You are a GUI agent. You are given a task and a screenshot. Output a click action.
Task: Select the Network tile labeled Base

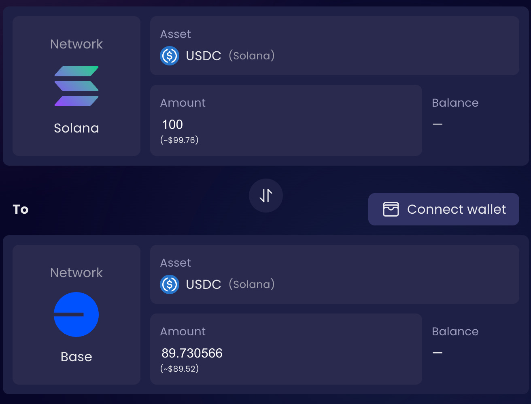pyautogui.click(x=76, y=314)
